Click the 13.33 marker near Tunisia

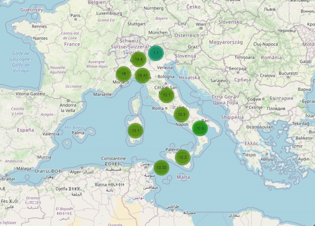(161, 168)
